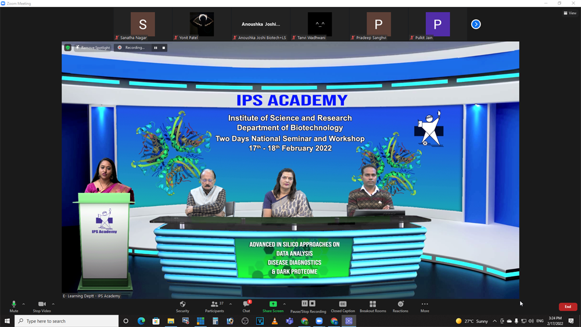Select Pradeep Sanghvi participant tile
Screen dimensions: 581x327
[379, 25]
